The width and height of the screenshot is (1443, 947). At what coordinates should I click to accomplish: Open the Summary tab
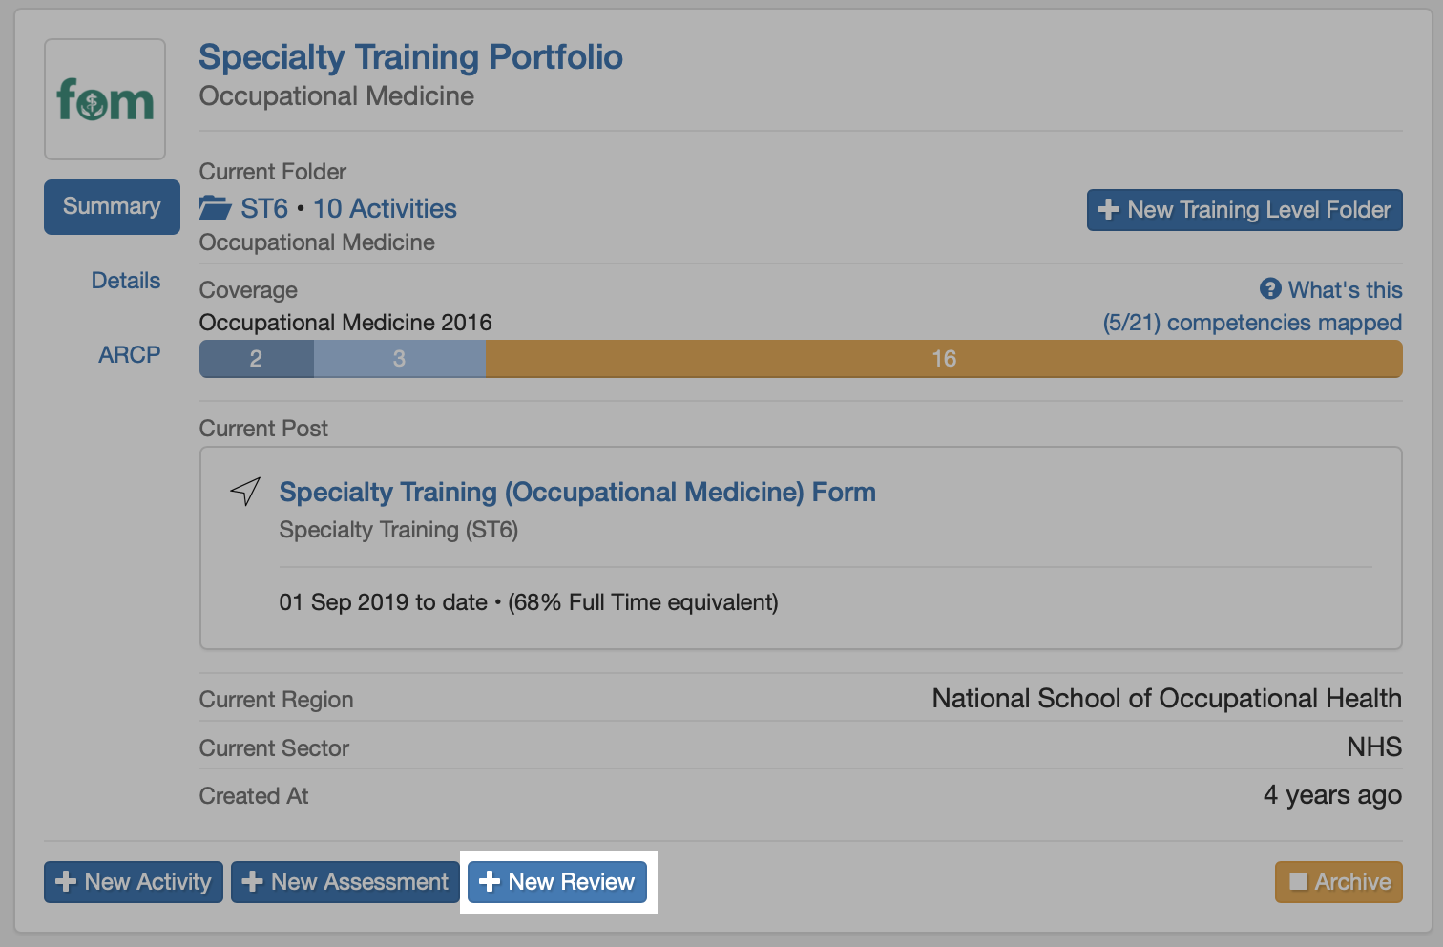coord(112,206)
